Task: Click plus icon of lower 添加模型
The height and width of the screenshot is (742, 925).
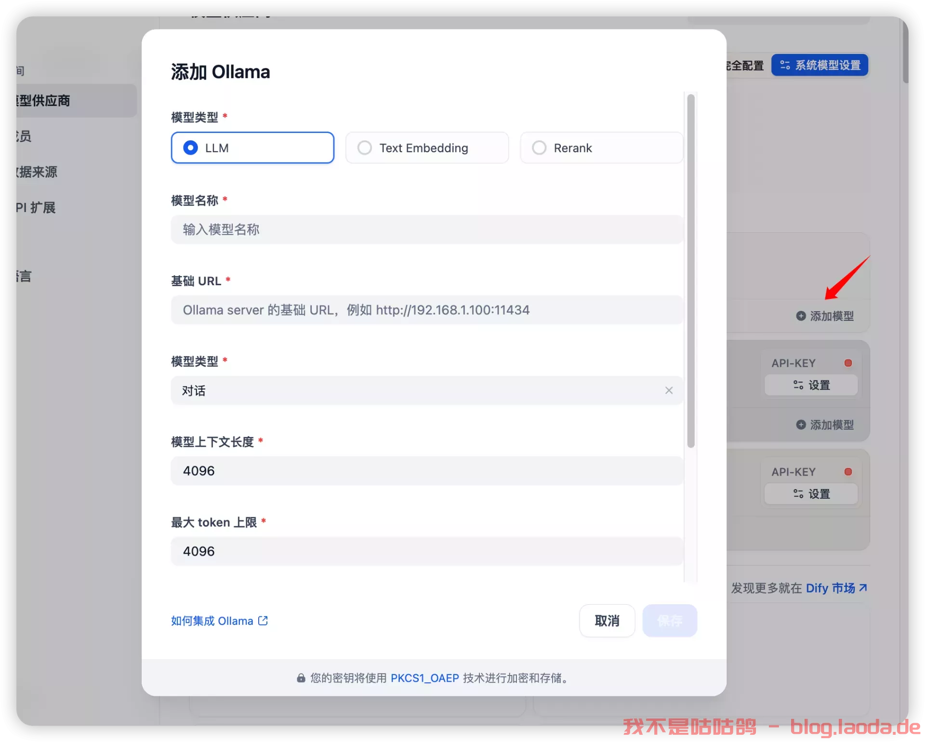Action: [x=801, y=425]
